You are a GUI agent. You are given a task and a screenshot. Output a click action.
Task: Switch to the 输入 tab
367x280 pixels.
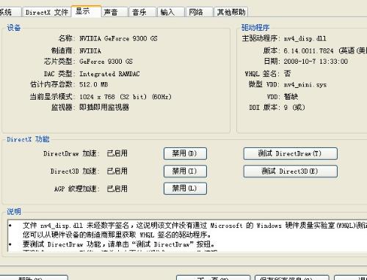pos(171,12)
